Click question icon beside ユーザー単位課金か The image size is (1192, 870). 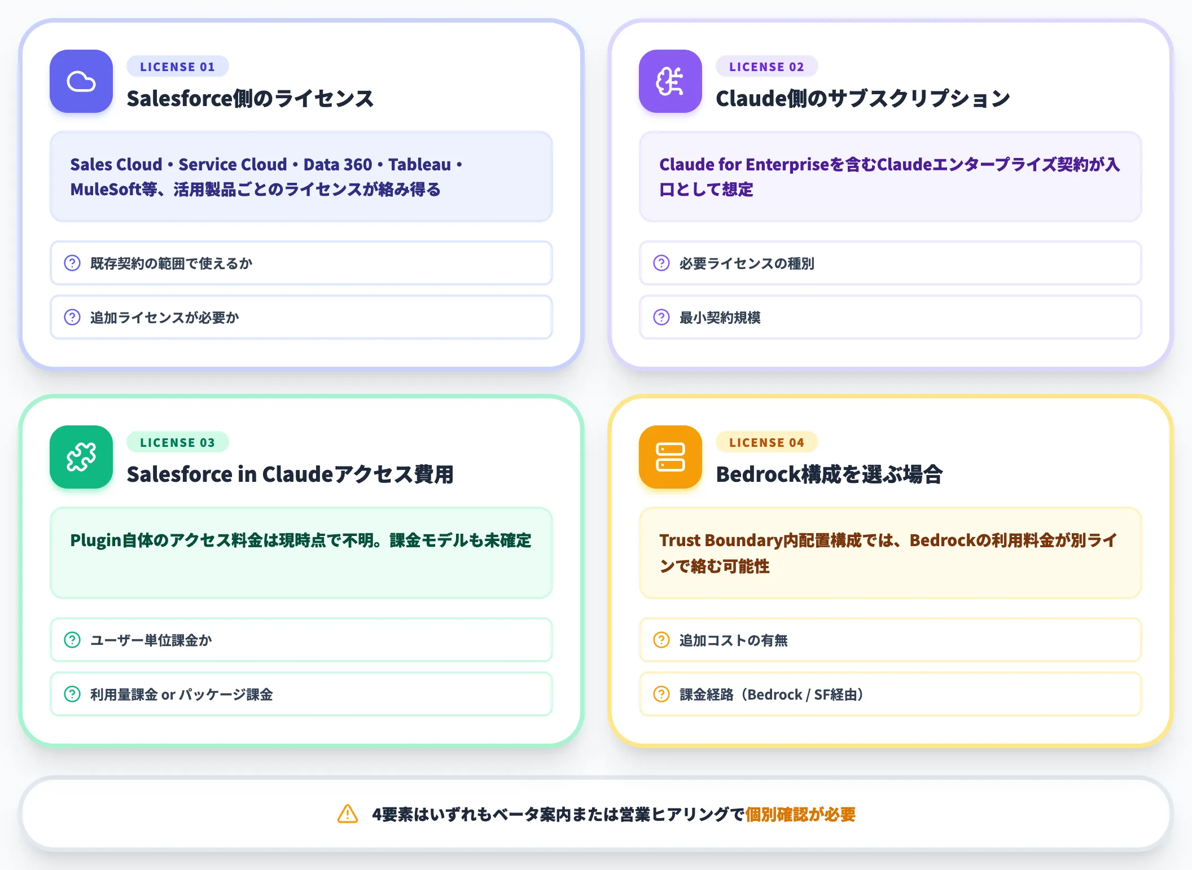point(72,640)
